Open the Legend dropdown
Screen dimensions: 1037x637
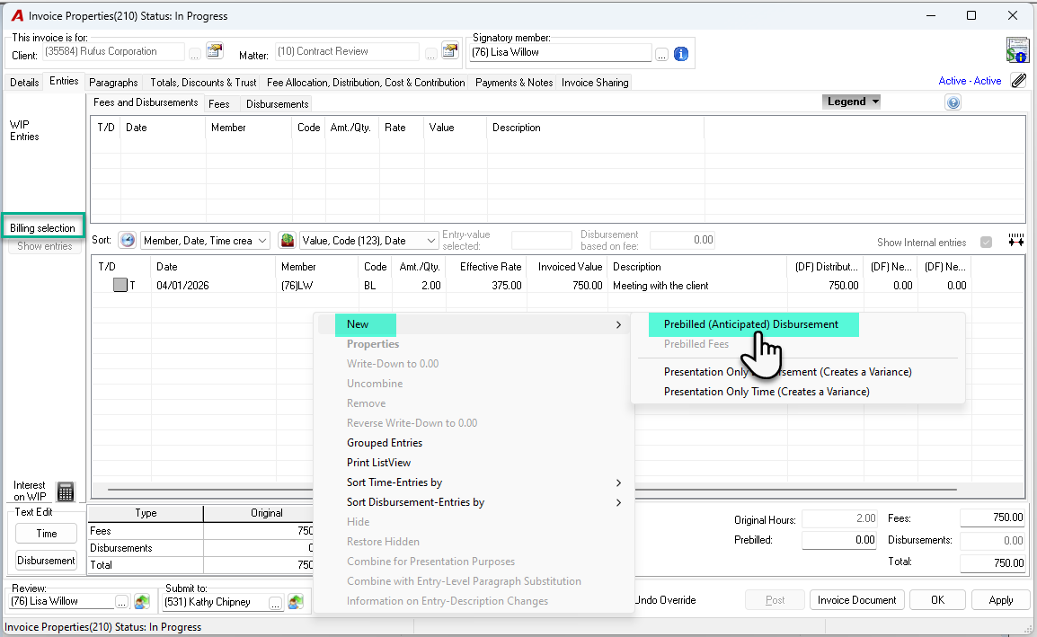(851, 102)
